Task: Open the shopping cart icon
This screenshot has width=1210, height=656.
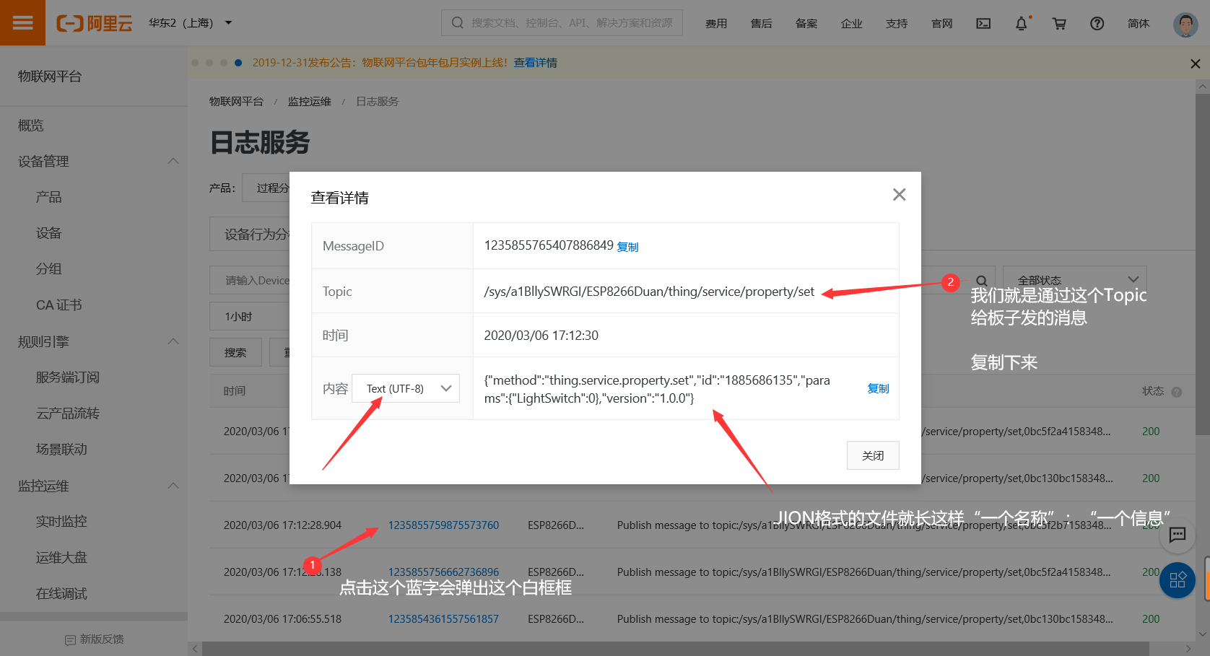Action: 1059,23
